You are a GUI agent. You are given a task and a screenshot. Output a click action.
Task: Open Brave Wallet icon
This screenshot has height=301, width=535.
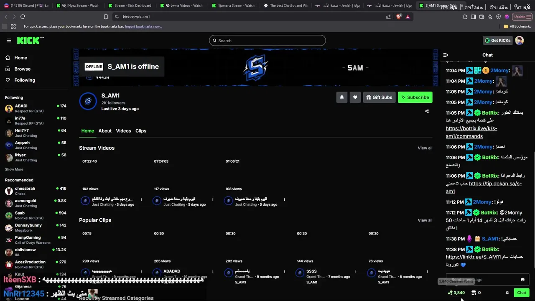tap(481, 17)
